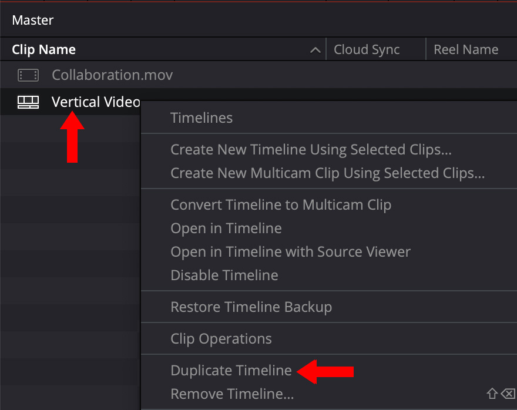Screen dimensions: 517x410
Task: Select Restore Timeline Backup
Action: point(251,307)
